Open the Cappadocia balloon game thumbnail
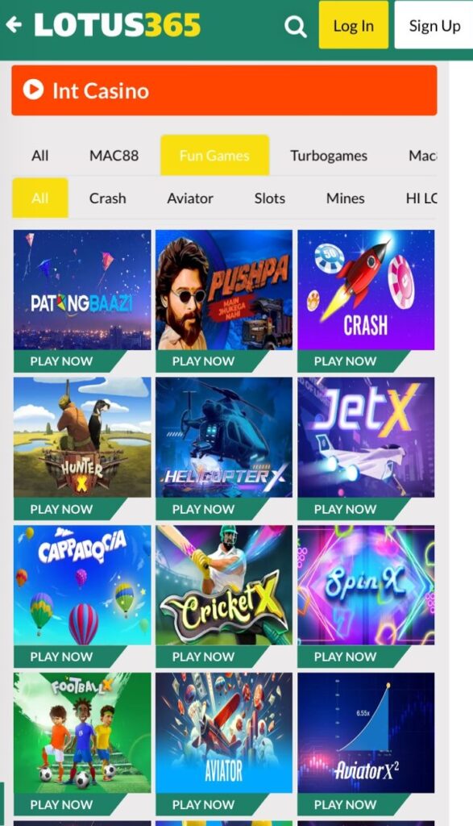 click(82, 585)
